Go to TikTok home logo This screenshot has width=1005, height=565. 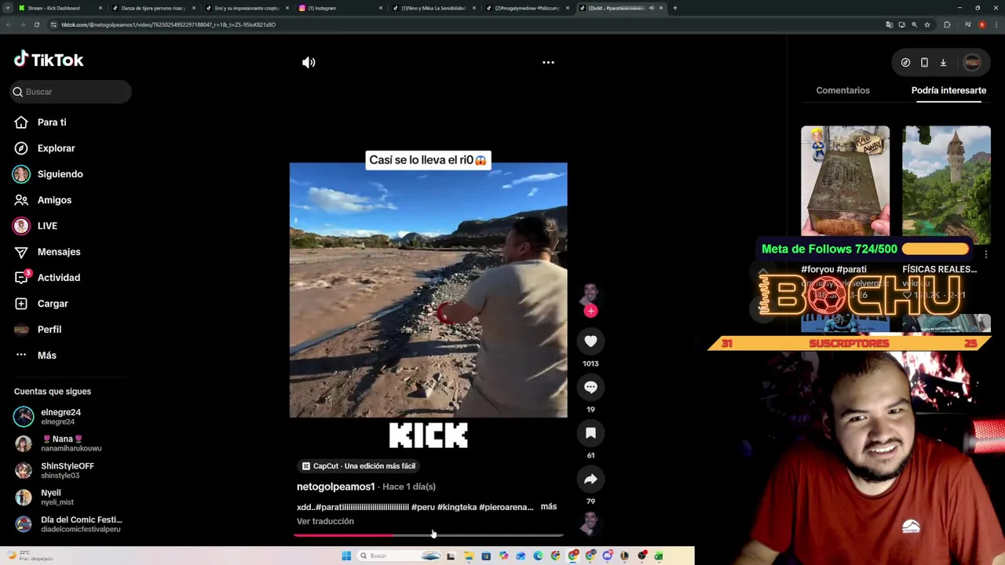(x=49, y=60)
